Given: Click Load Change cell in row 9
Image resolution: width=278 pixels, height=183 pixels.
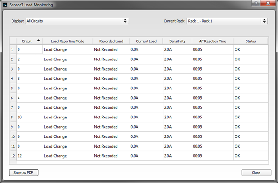Looking at the screenshot, I should coord(68,127).
